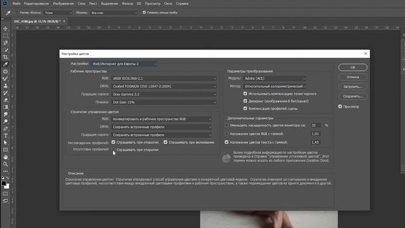Open the Gray Gamma 2.2 dropdown
The width and height of the screenshot is (405, 228).
164,94
